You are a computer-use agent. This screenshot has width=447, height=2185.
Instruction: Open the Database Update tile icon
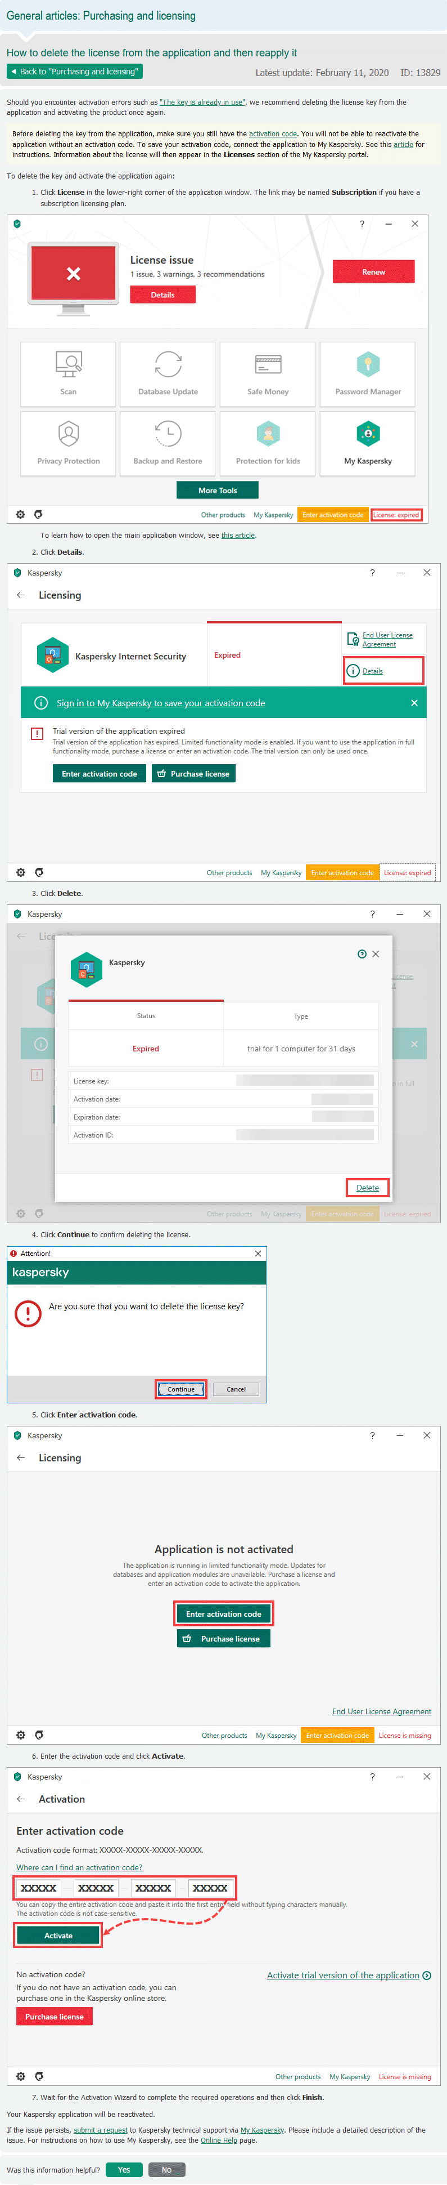click(x=168, y=365)
